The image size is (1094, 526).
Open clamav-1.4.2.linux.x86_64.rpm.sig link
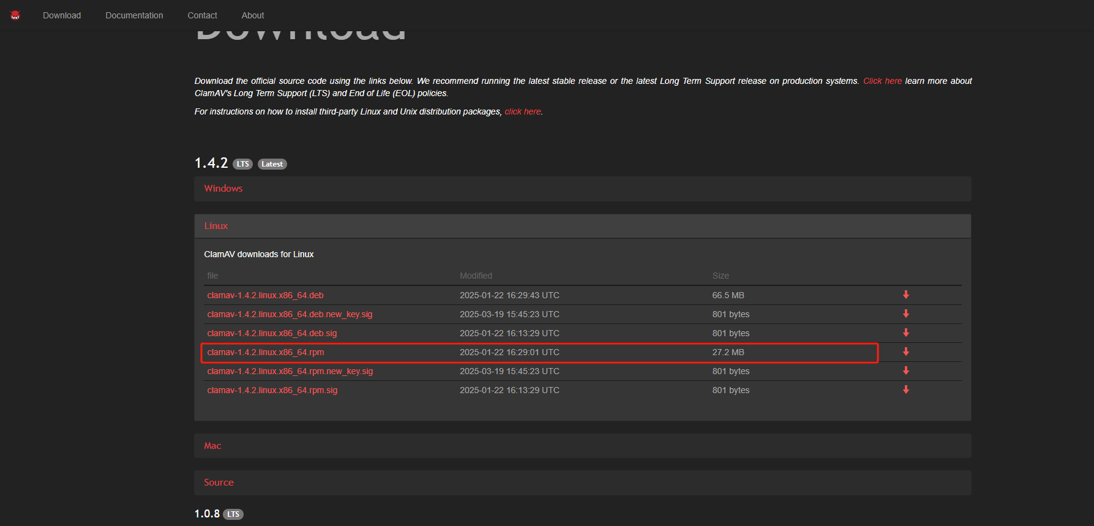tap(272, 390)
